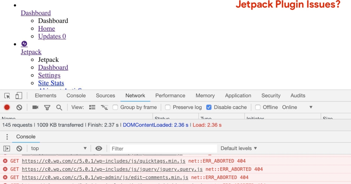Enable Offline checkbox
351x184 pixels.
pos(258,107)
